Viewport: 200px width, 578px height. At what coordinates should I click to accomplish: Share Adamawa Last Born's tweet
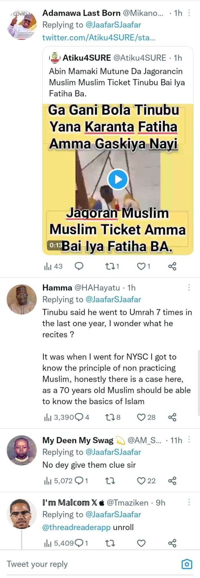172,266
